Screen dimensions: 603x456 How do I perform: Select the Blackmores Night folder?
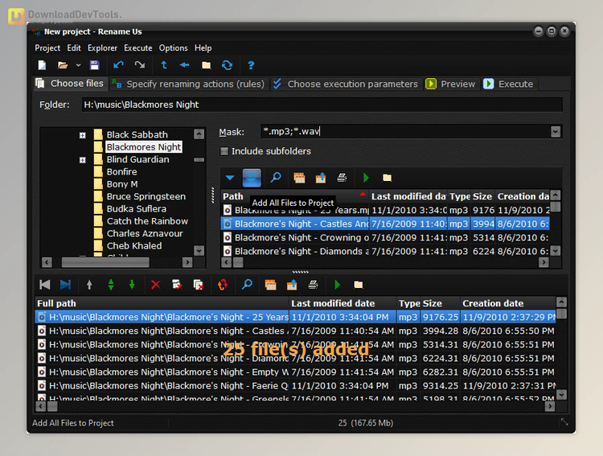[x=143, y=147]
